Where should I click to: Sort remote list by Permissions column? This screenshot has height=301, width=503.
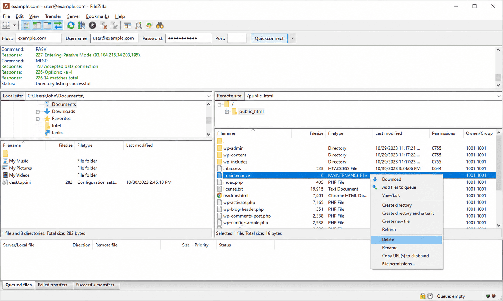446,133
